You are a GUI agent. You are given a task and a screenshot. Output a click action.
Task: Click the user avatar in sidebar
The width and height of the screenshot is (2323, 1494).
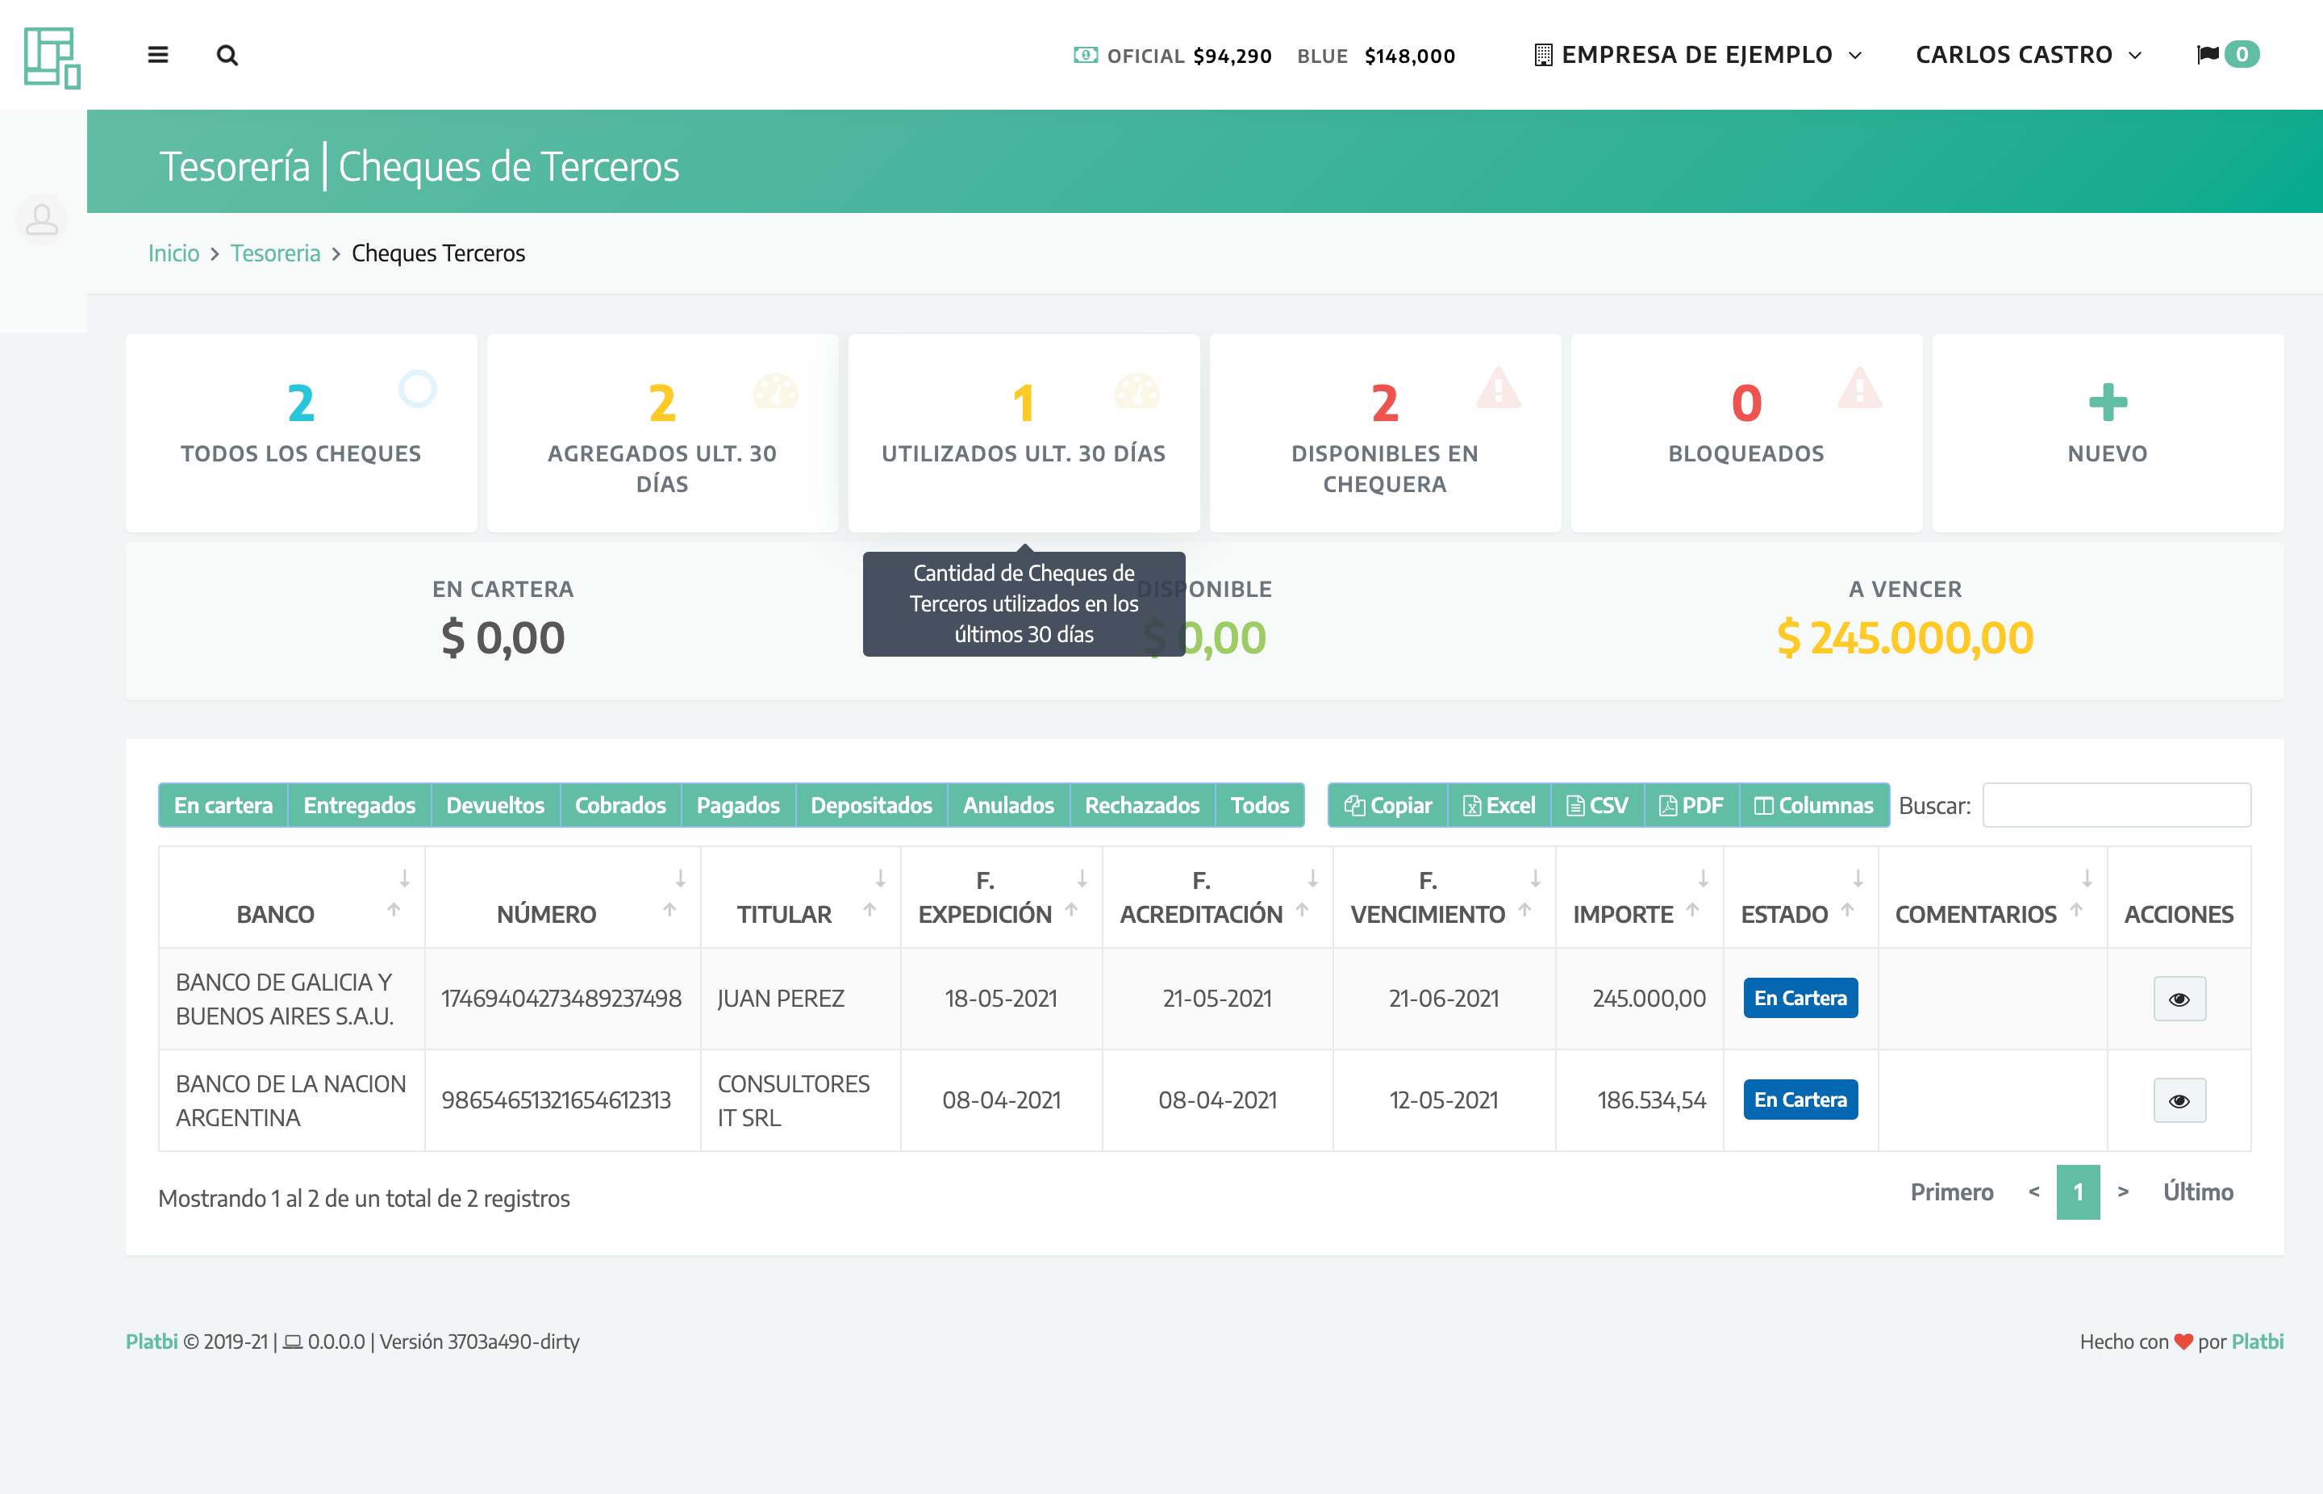tap(42, 219)
